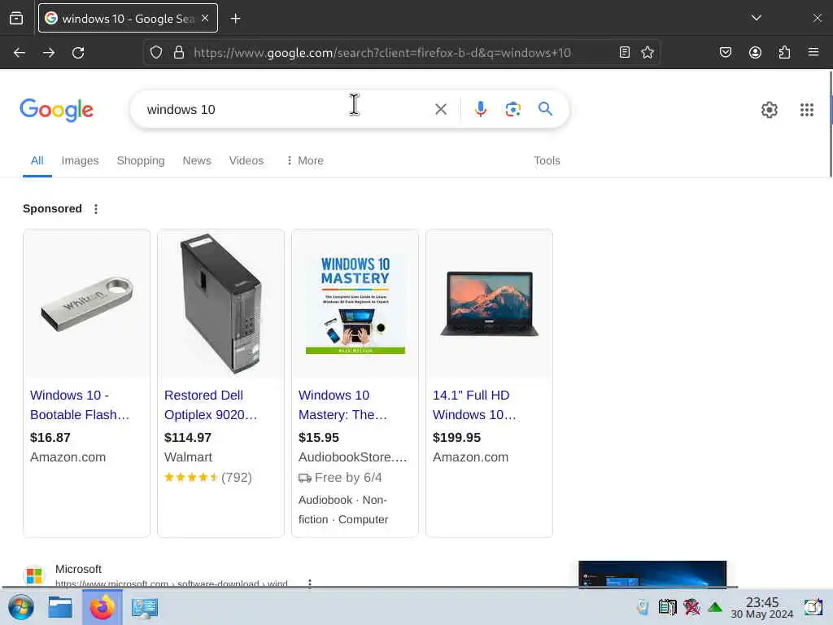Switch to Videos tab

pos(246,160)
